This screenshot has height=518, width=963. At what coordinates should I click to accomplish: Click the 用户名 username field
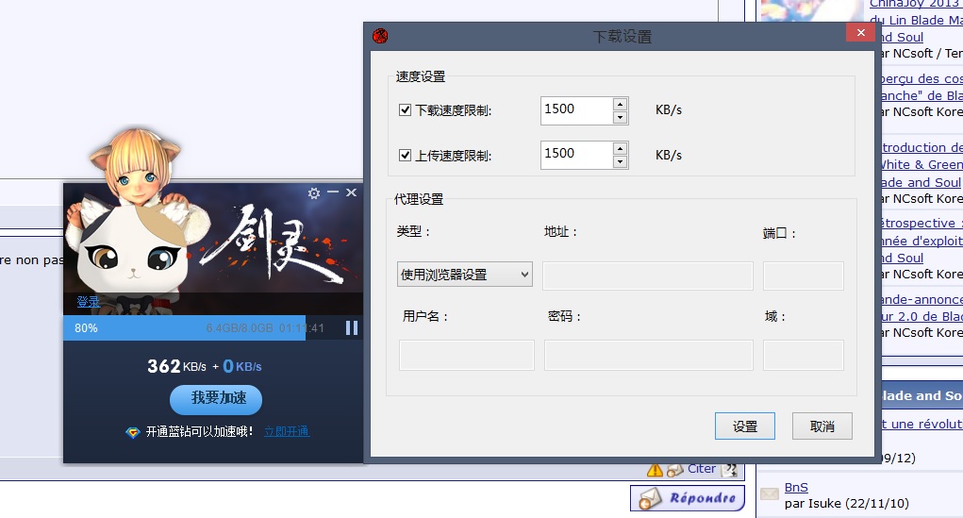(467, 355)
